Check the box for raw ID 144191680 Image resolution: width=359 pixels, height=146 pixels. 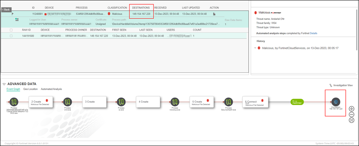click(x=11, y=36)
